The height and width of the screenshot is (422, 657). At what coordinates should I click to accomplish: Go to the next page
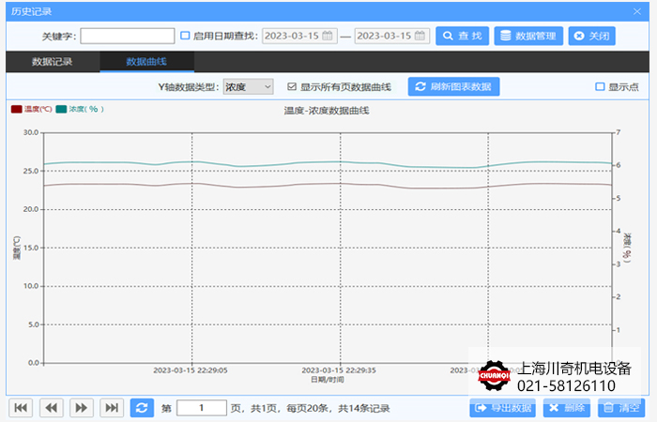pyautogui.click(x=82, y=407)
